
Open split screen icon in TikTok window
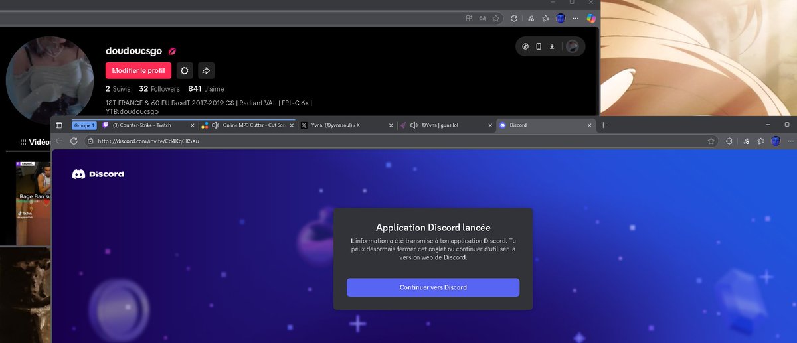pos(469,19)
